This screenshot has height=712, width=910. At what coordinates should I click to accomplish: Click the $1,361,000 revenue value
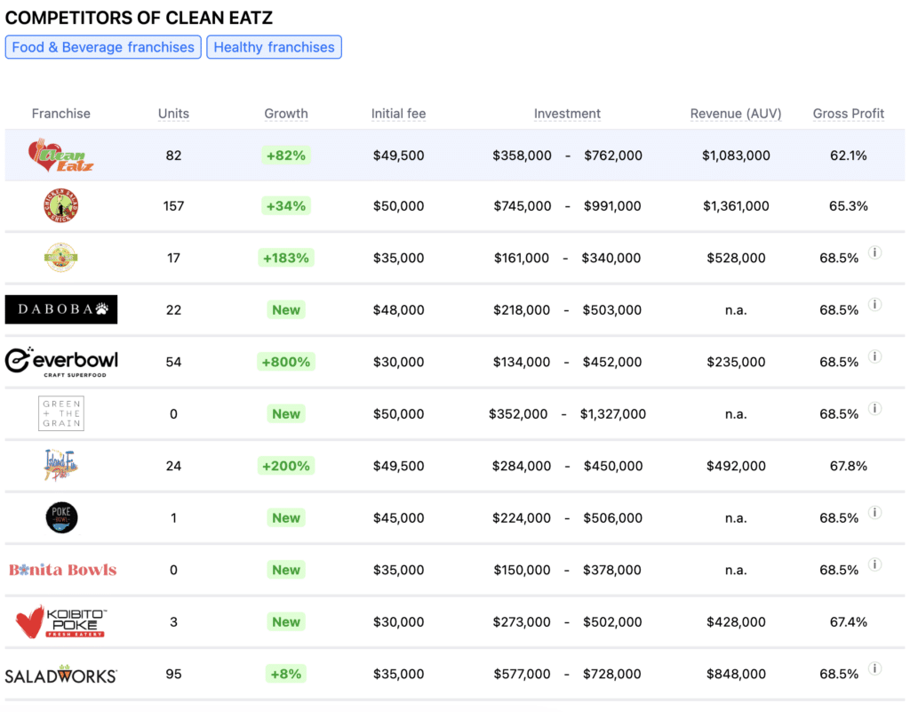[x=736, y=206]
